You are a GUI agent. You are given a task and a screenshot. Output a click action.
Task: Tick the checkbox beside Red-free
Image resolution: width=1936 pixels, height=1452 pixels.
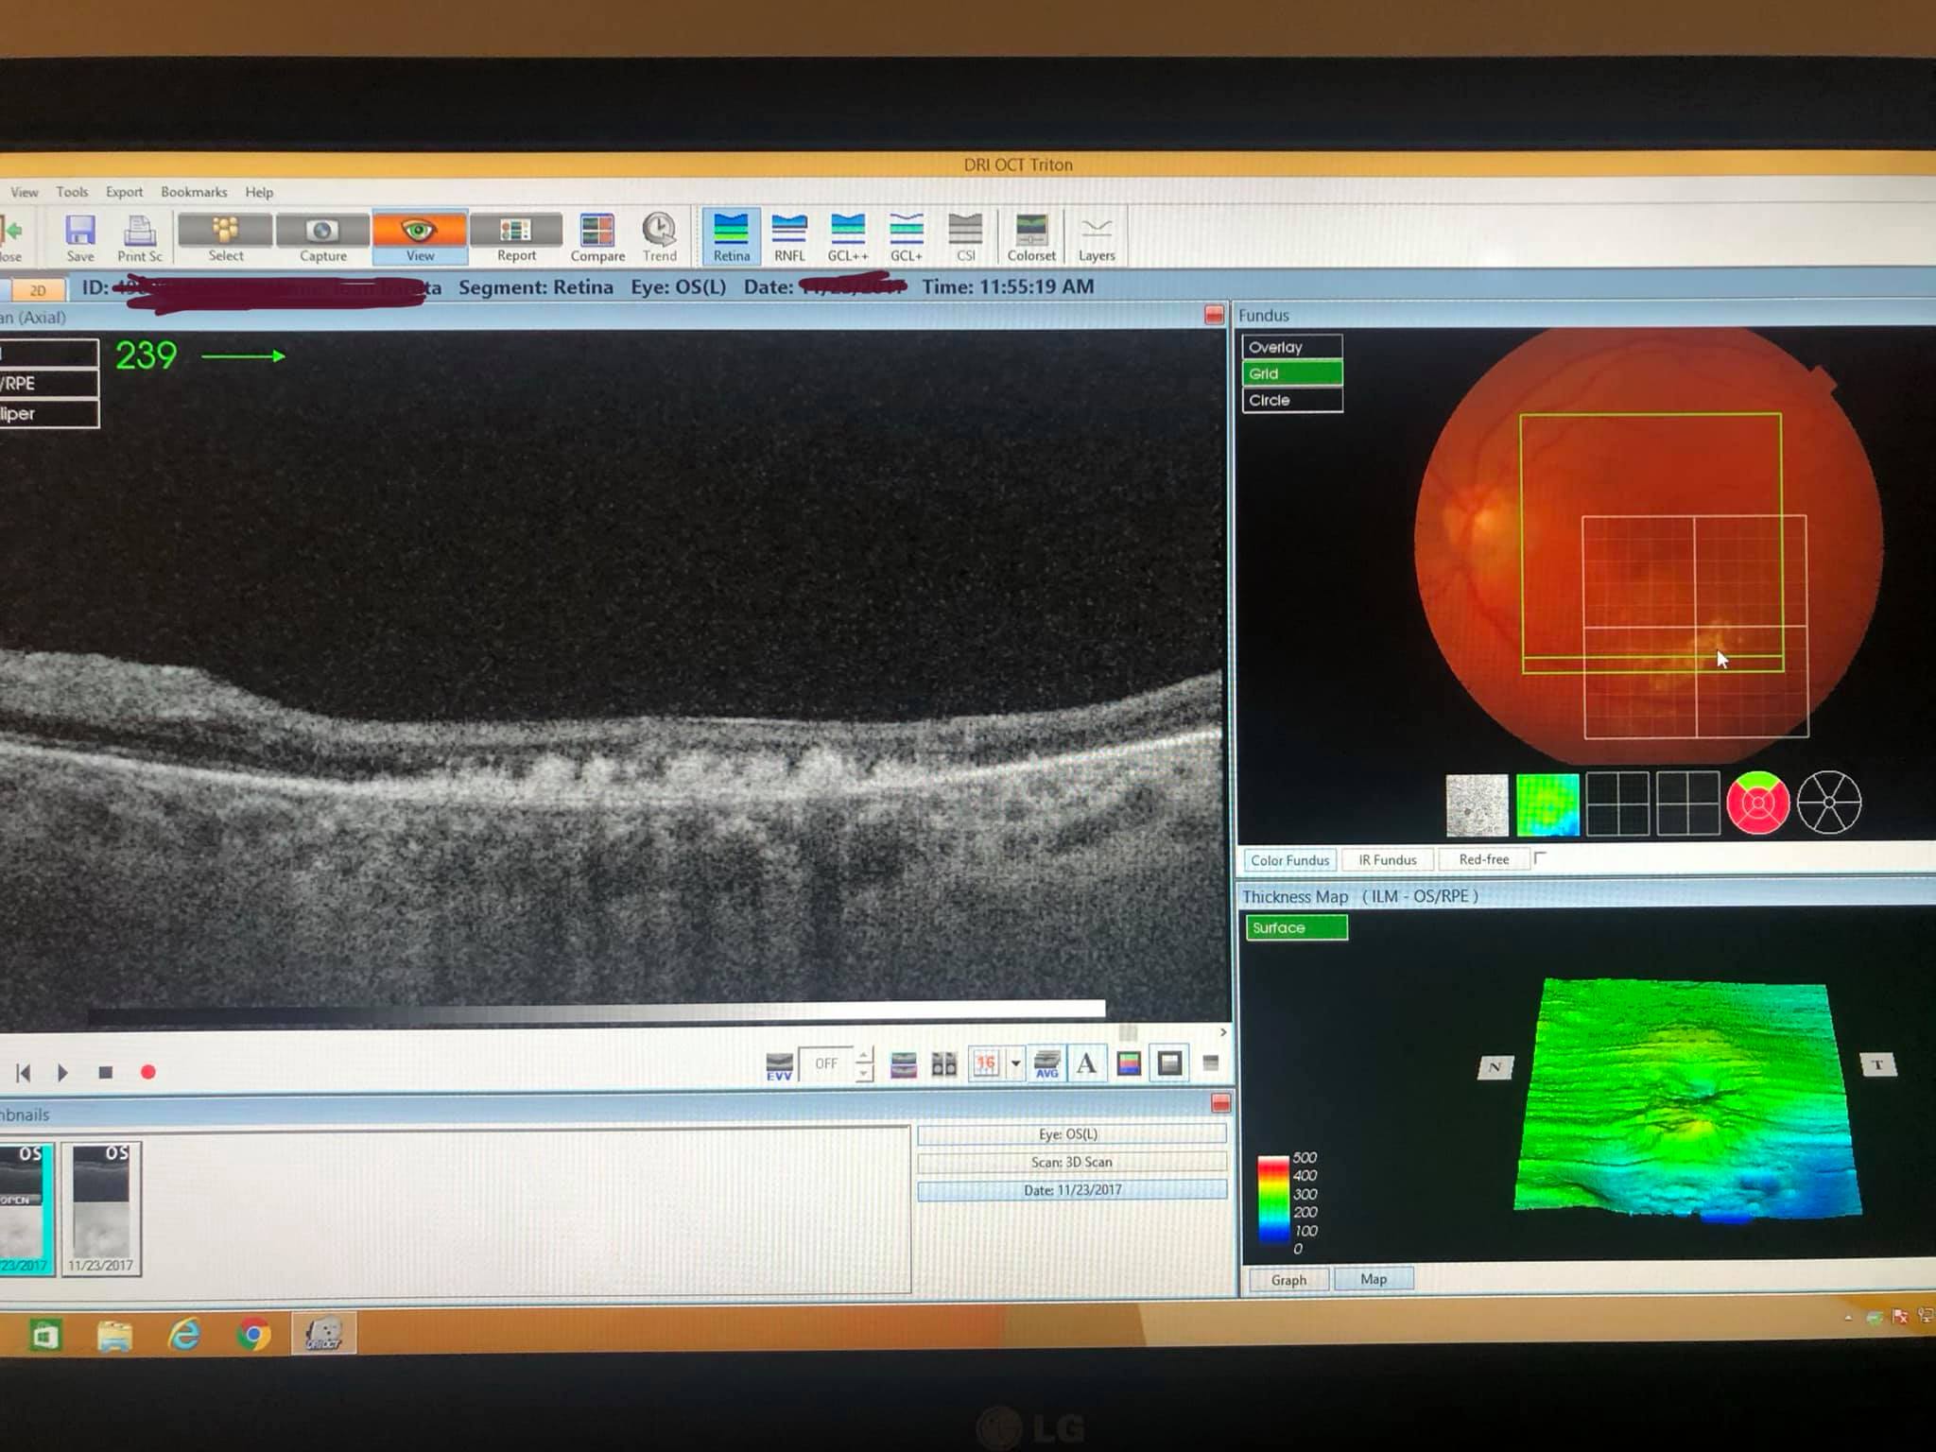(1540, 858)
